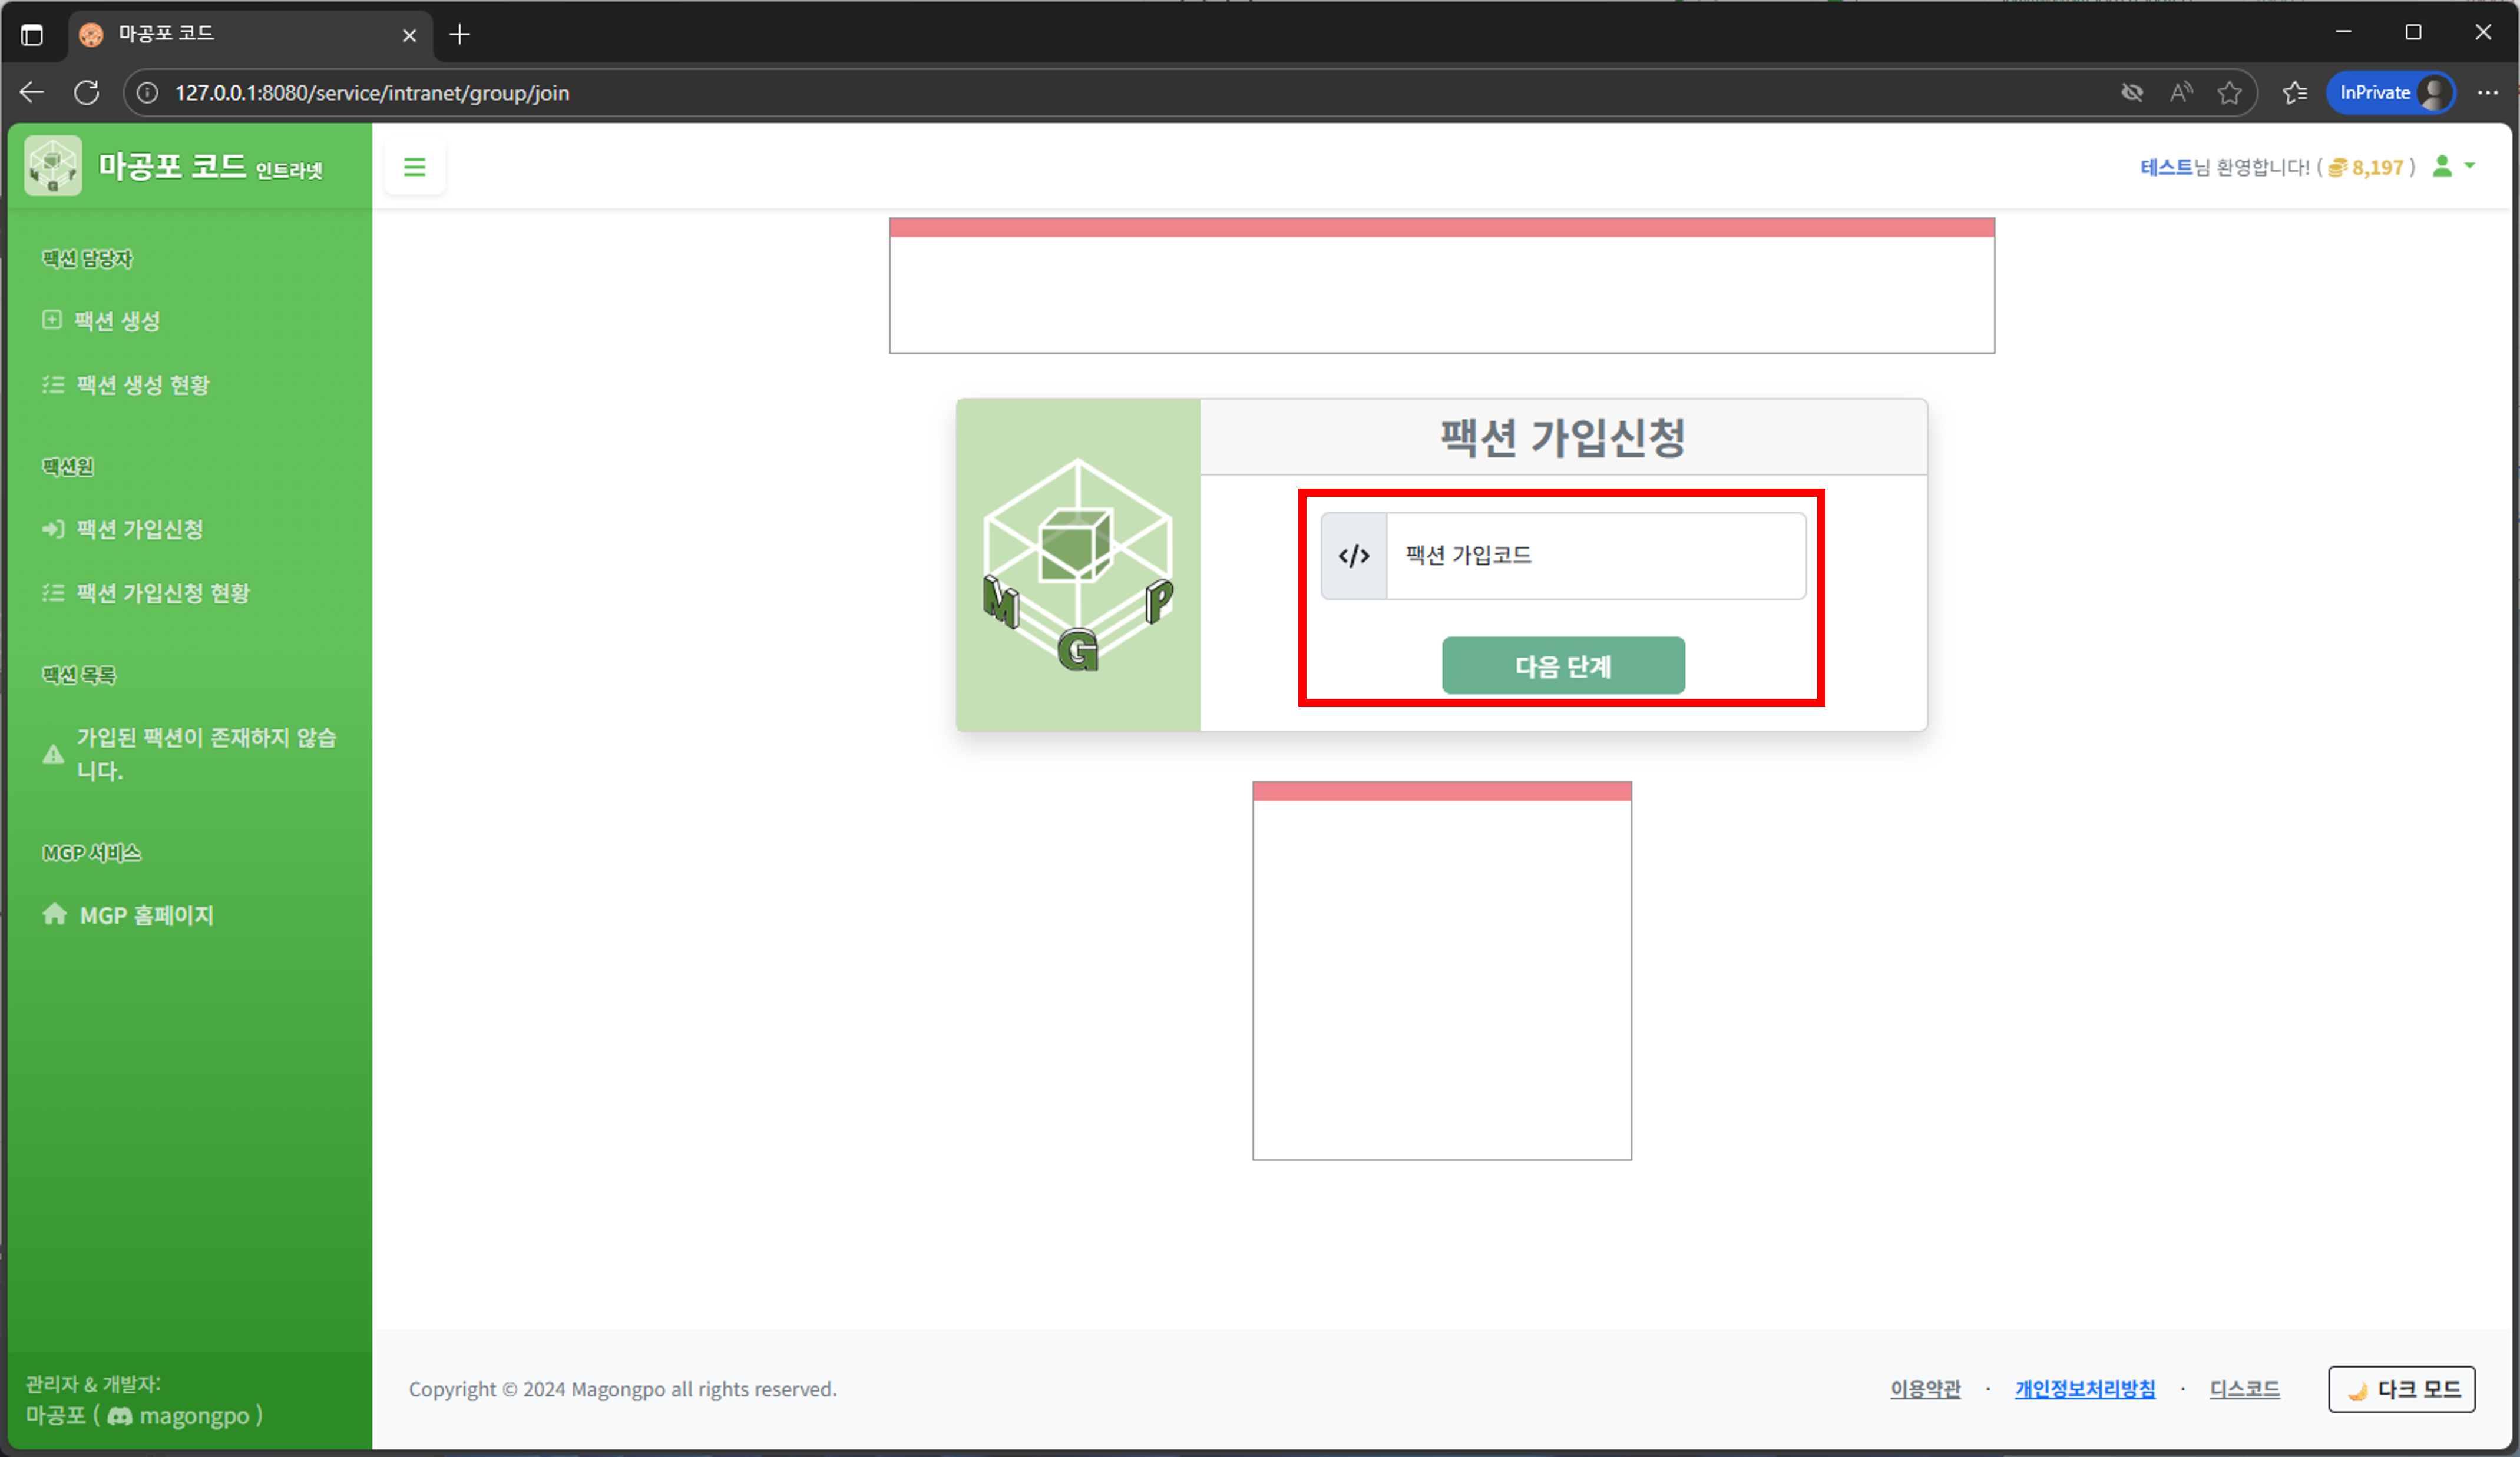Open the 개인정보처리방침 link
Image resolution: width=2520 pixels, height=1457 pixels.
tap(2085, 1389)
